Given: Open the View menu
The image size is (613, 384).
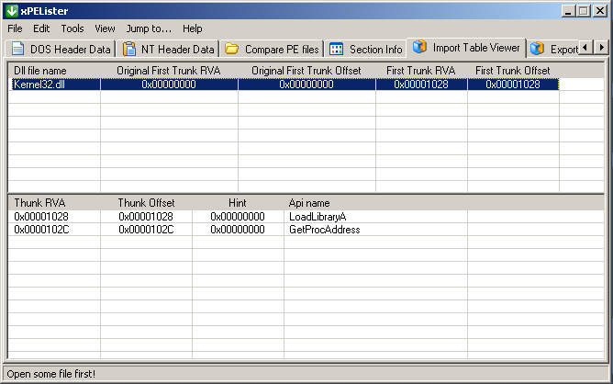Looking at the screenshot, I should 105,28.
